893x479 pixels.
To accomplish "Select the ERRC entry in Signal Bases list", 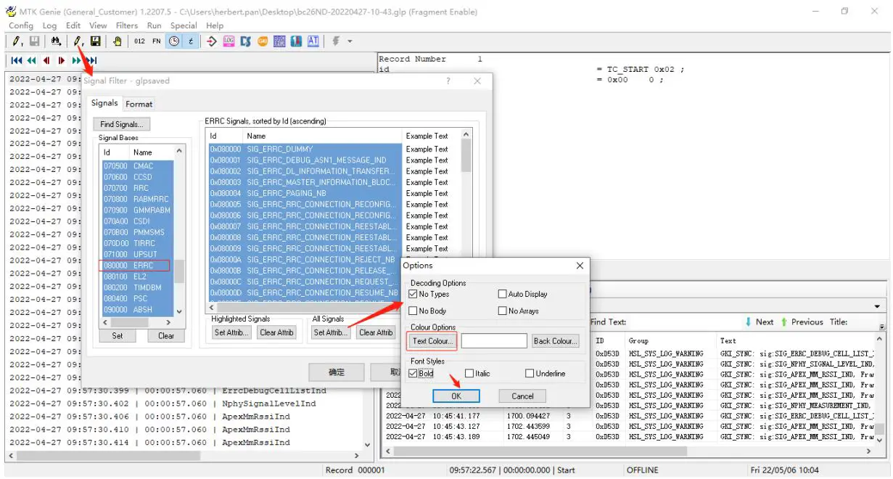I will [x=134, y=265].
